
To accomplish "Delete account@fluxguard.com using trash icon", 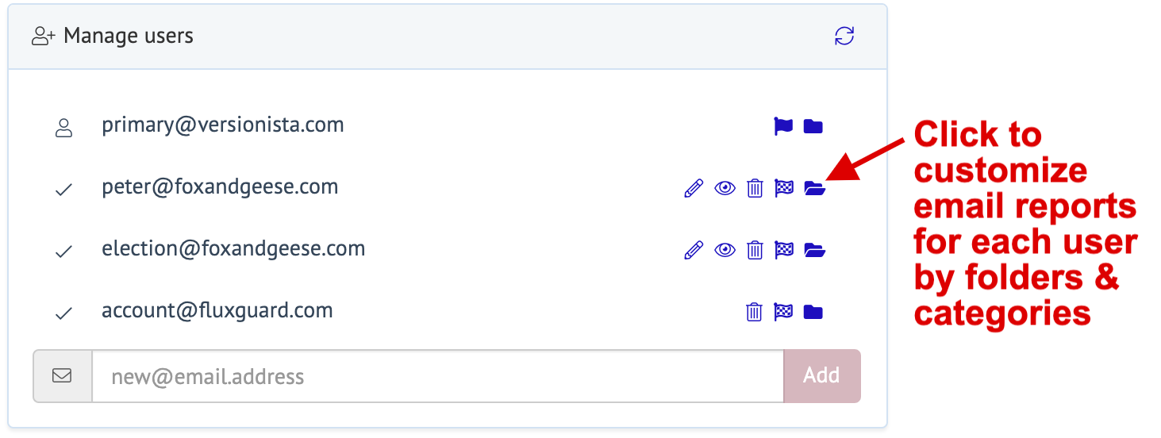I will pos(754,313).
